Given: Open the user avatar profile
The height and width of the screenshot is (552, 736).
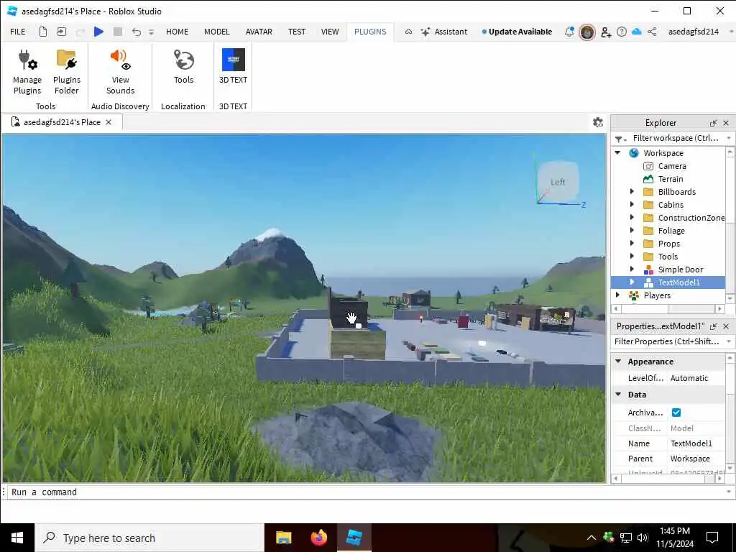Looking at the screenshot, I should coord(586,32).
